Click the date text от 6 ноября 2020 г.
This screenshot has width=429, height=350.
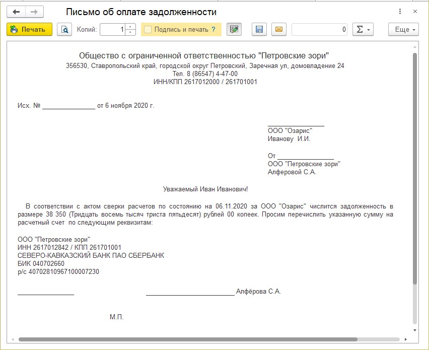[126, 106]
